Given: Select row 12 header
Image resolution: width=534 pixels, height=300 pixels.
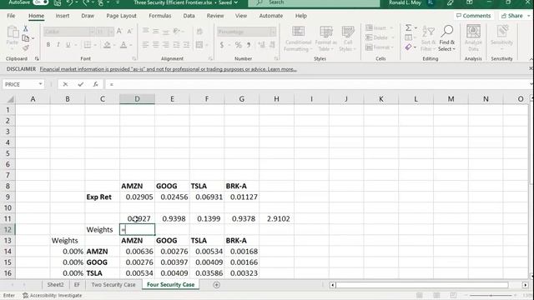Looking at the screenshot, I should pos(8,230).
